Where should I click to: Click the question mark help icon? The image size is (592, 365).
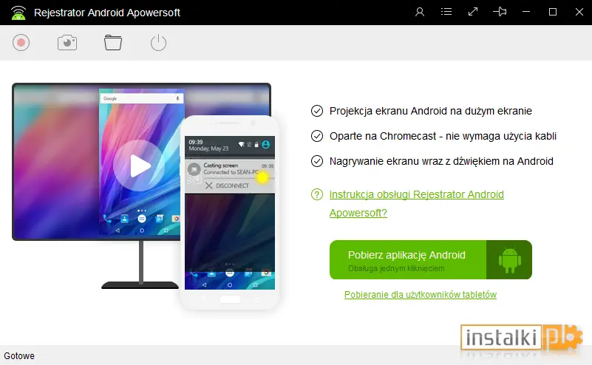coord(317,194)
